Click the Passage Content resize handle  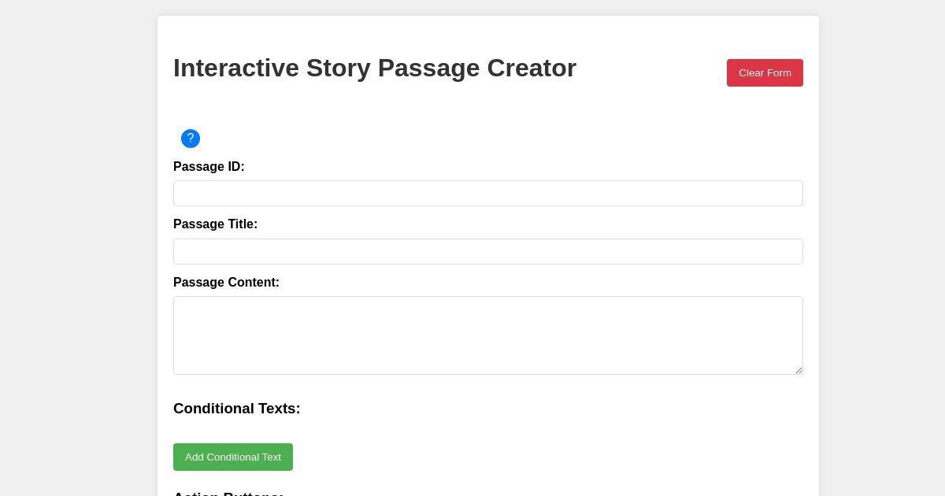click(797, 370)
